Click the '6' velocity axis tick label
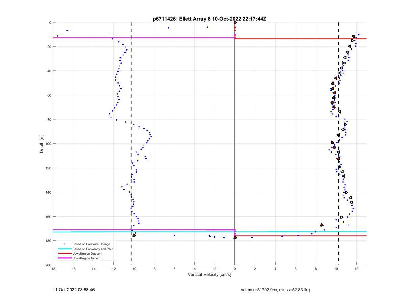 click(296, 269)
